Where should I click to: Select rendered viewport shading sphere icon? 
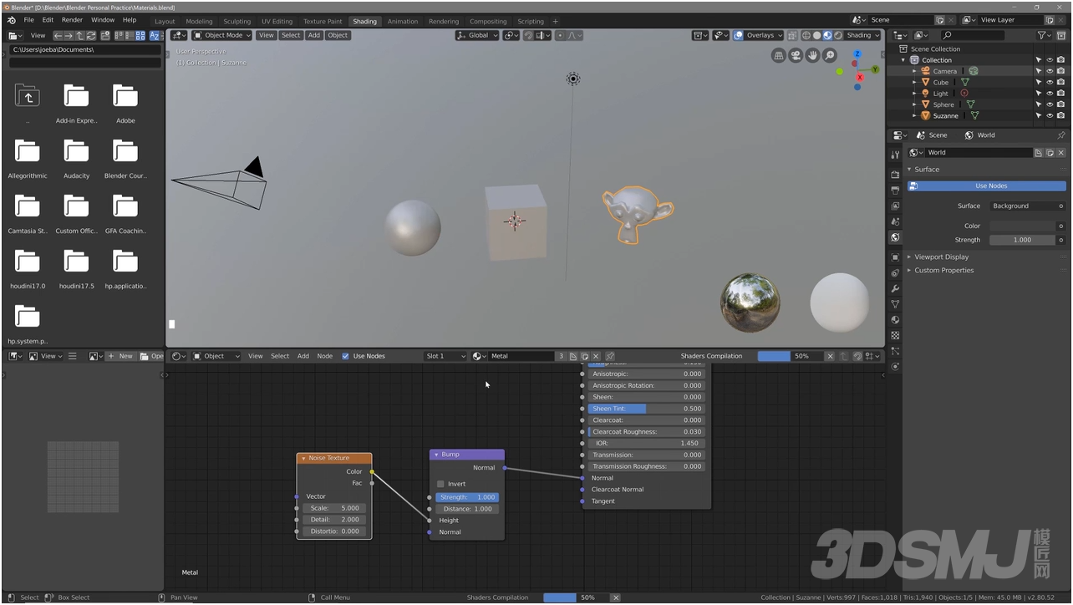[838, 35]
